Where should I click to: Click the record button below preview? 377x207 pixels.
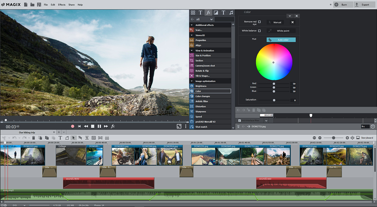tap(73, 126)
